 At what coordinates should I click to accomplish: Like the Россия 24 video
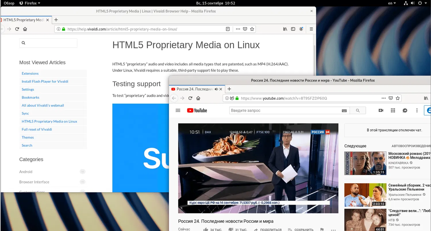[206, 230]
